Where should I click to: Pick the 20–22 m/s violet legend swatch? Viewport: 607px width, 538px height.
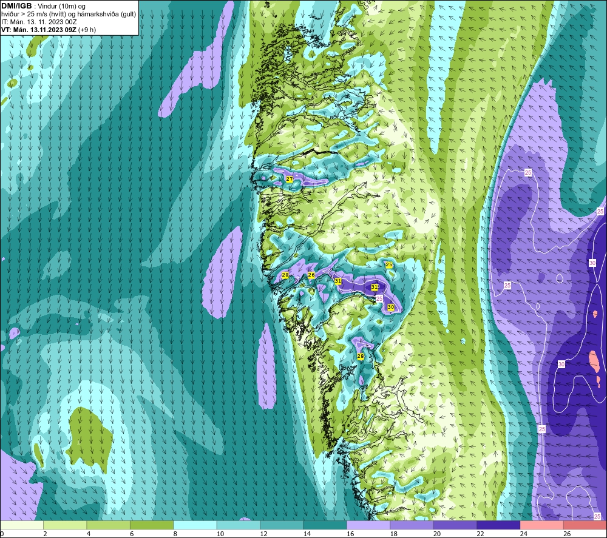click(455, 525)
